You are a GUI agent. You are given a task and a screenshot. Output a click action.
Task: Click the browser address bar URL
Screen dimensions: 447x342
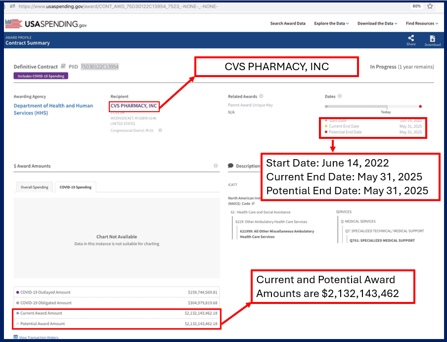(118, 6)
